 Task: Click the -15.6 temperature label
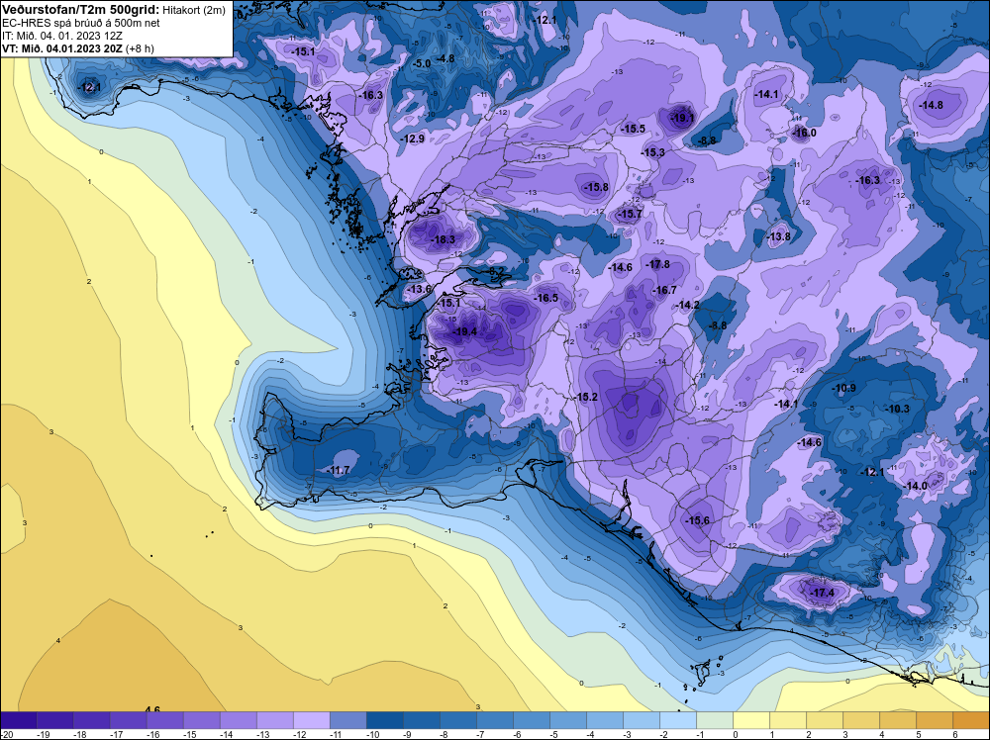tap(697, 520)
